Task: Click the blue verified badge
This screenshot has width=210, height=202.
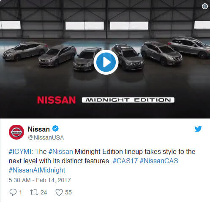Action: click(x=55, y=129)
